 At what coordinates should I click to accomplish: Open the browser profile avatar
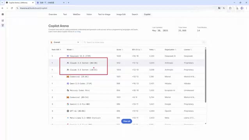click(242, 8)
